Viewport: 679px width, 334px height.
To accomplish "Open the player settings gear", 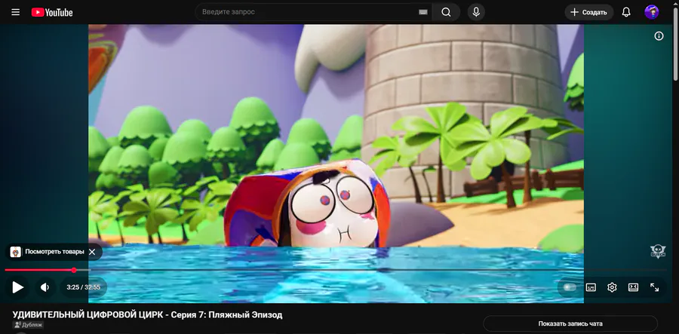I will click(612, 287).
